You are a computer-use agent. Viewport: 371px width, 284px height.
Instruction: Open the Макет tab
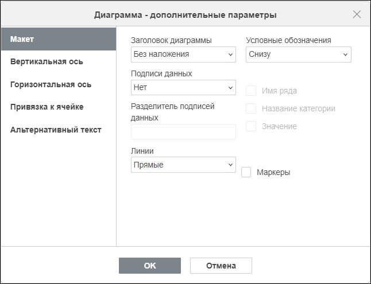pos(59,39)
